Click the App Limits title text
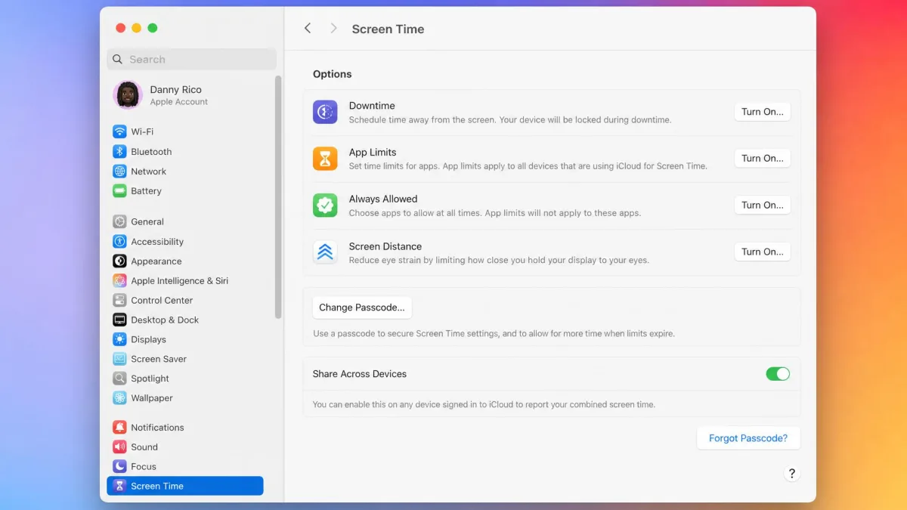This screenshot has height=510, width=907. pos(373,152)
